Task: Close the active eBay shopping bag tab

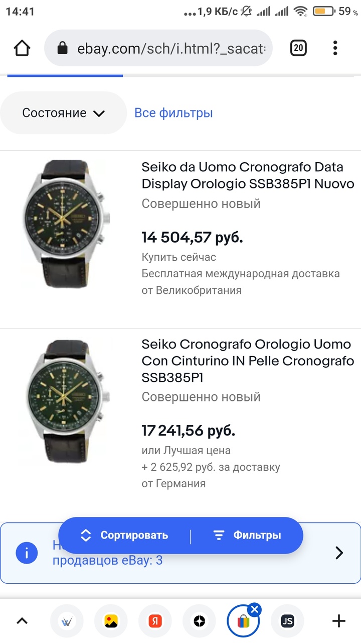Action: (x=255, y=610)
